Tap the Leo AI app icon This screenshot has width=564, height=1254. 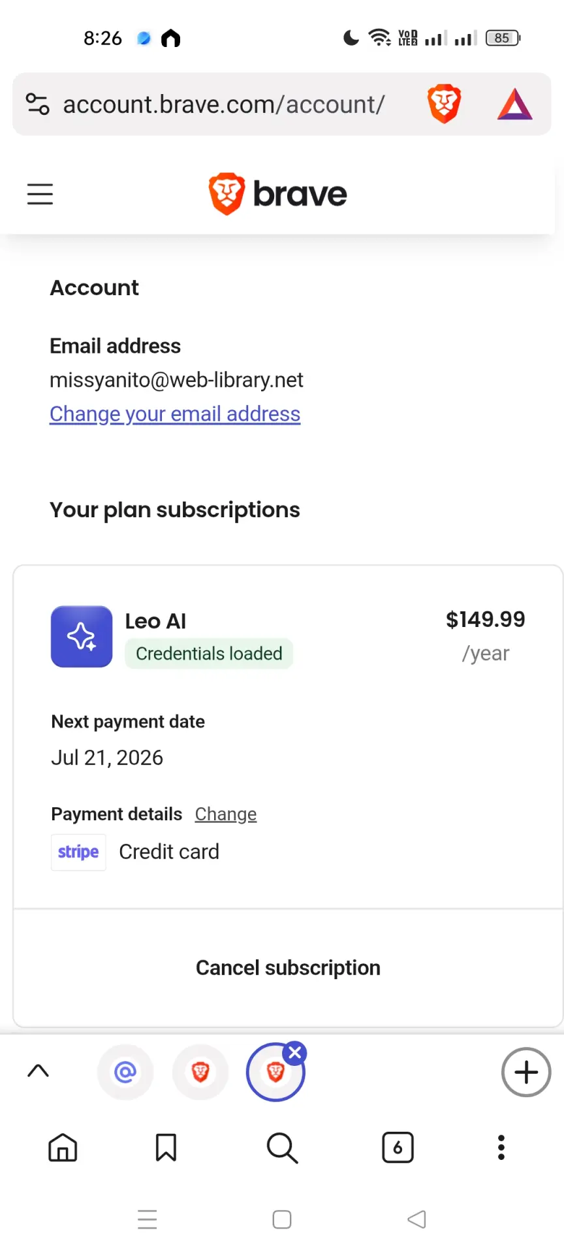[82, 636]
